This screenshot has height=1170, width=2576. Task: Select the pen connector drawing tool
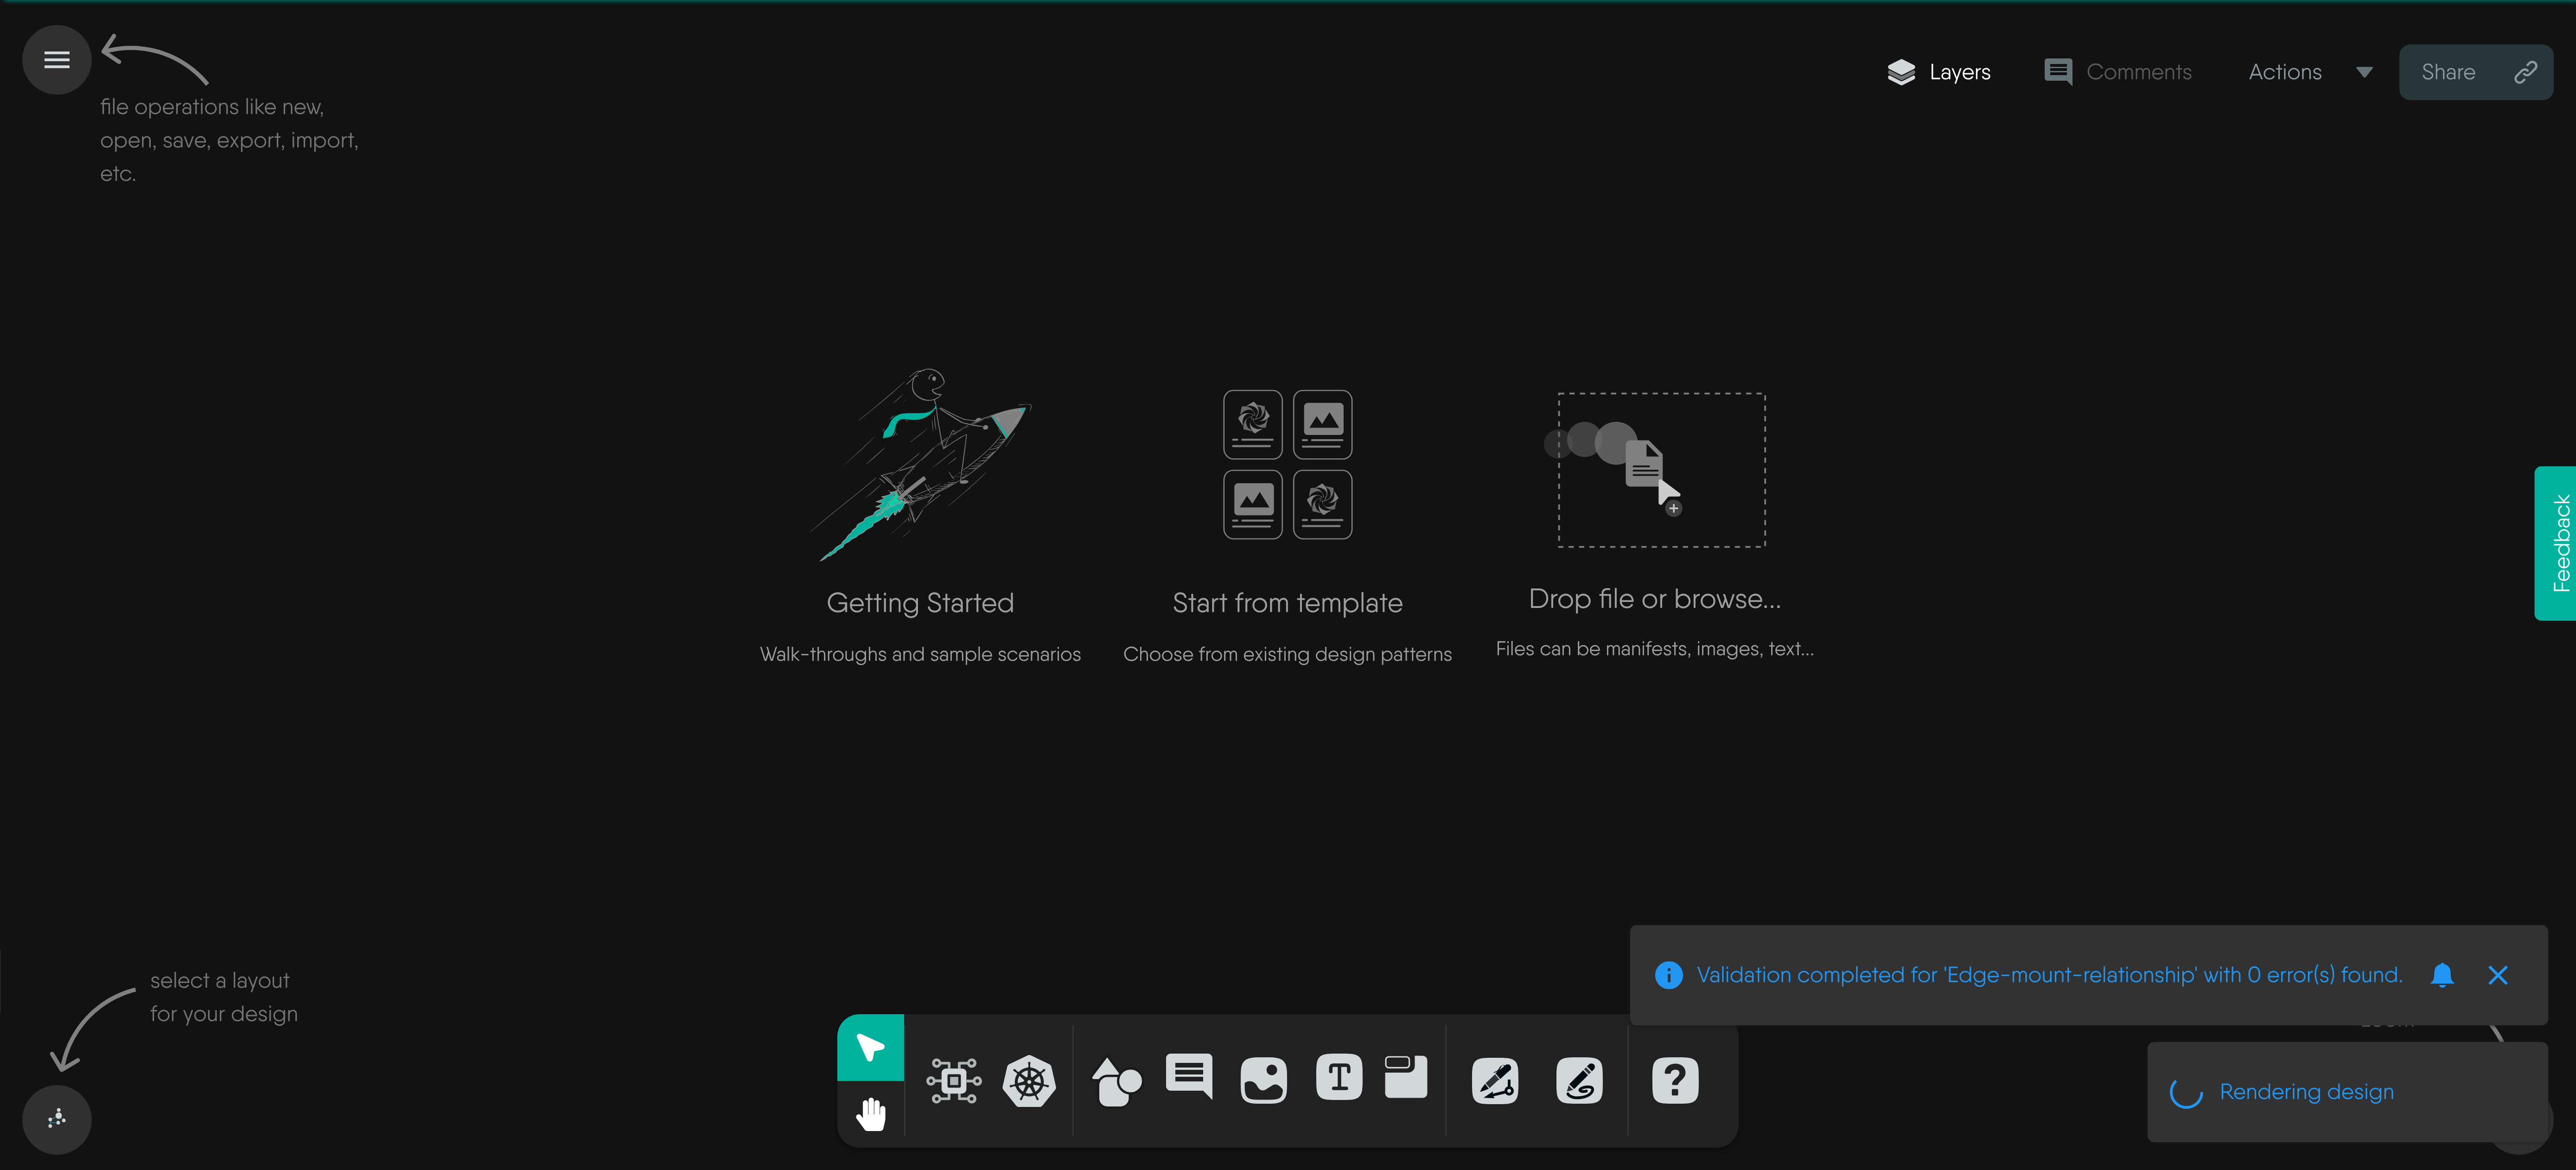pyautogui.click(x=1495, y=1080)
